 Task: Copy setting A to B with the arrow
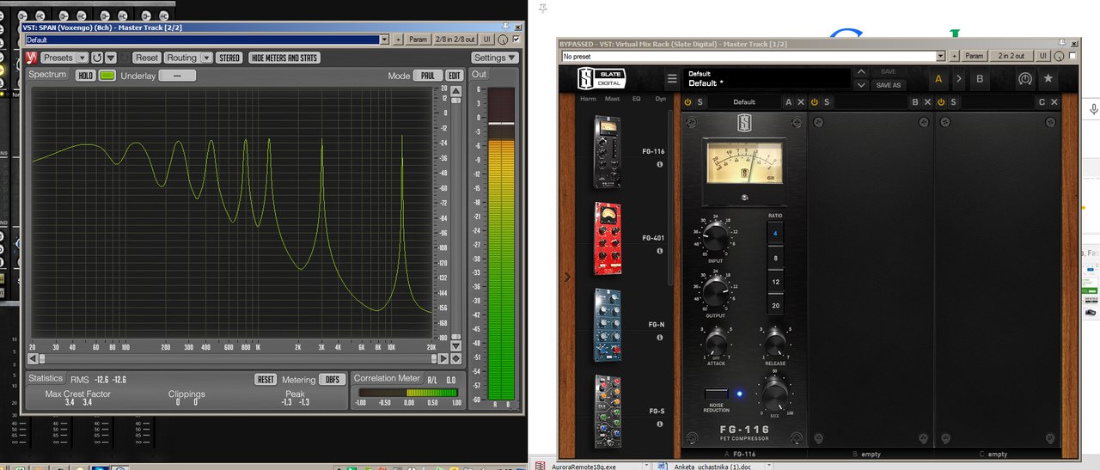[958, 79]
